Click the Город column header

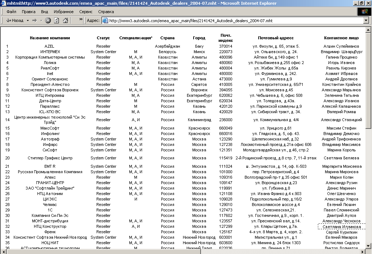(199, 38)
